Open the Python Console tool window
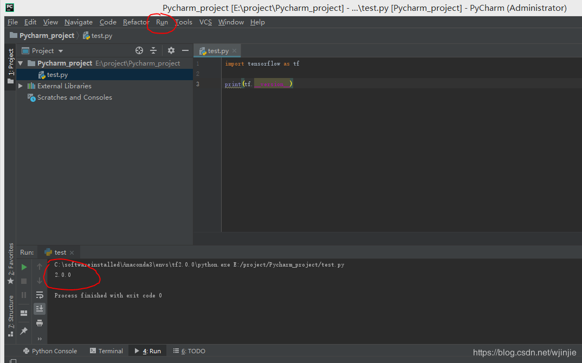582x363 pixels. pyautogui.click(x=50, y=351)
